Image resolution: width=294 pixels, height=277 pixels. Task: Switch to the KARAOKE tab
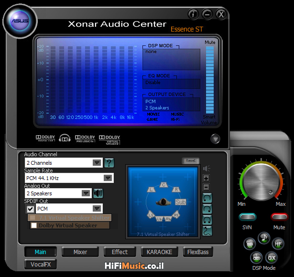[159, 252]
